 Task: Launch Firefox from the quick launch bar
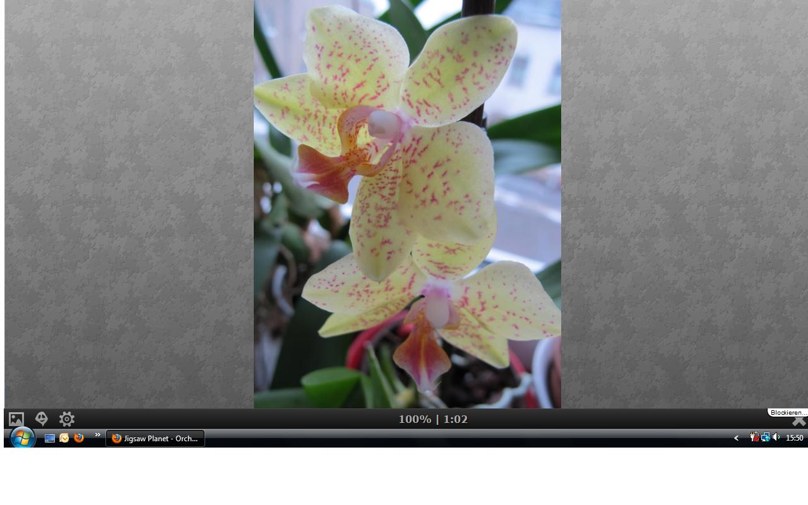pos(79,438)
